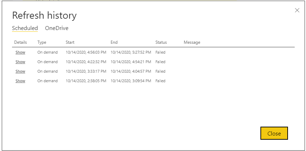Click On demand type in 4:56:03 PM row
This screenshot has width=306, height=151.
coord(48,53)
